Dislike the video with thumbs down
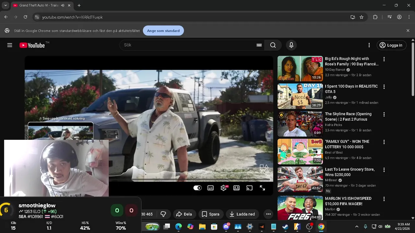This screenshot has width=415, height=233. [x=163, y=214]
